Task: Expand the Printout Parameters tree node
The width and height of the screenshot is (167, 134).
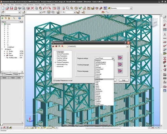Action: 55,62
